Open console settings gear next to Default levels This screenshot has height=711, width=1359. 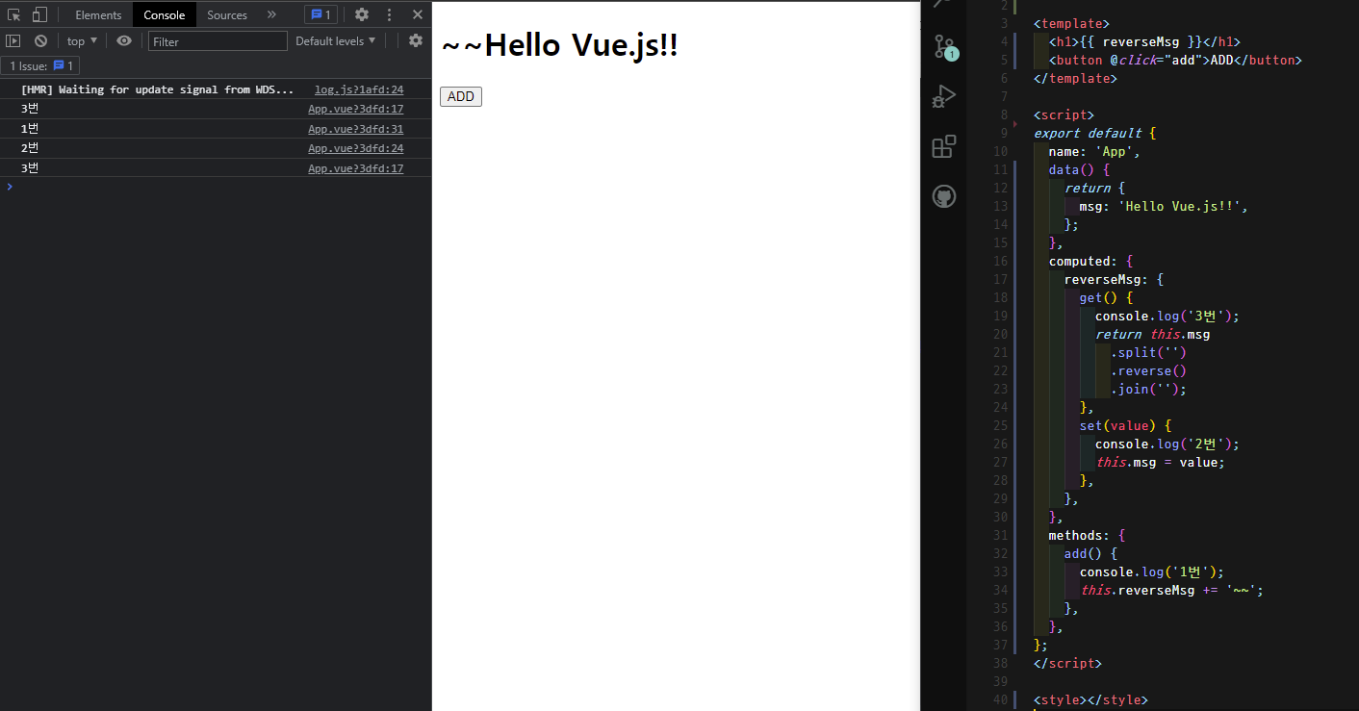[x=416, y=40]
